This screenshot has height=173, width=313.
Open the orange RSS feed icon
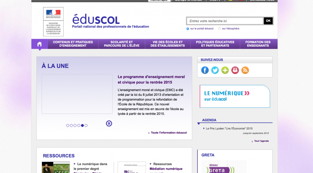(x=245, y=70)
